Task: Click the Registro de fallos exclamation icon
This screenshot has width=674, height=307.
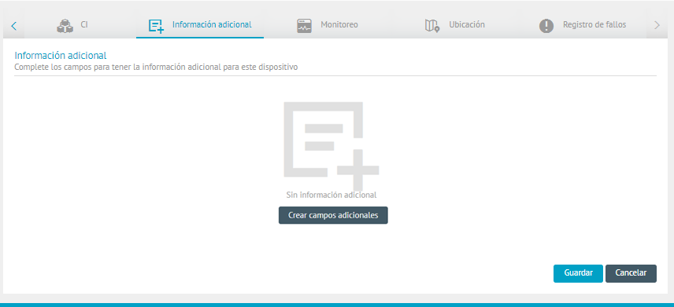Action: (546, 26)
